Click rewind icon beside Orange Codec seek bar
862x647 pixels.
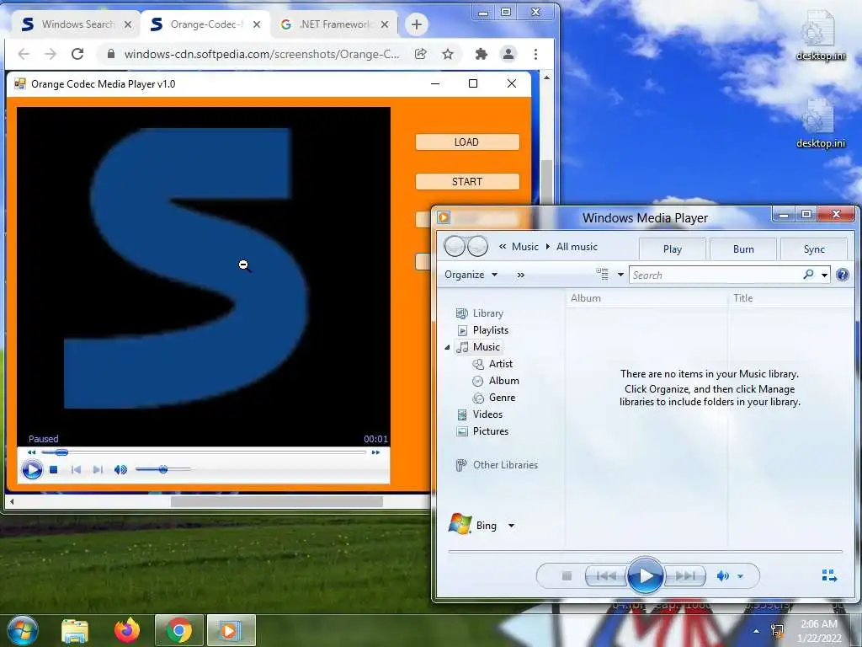pyautogui.click(x=31, y=452)
